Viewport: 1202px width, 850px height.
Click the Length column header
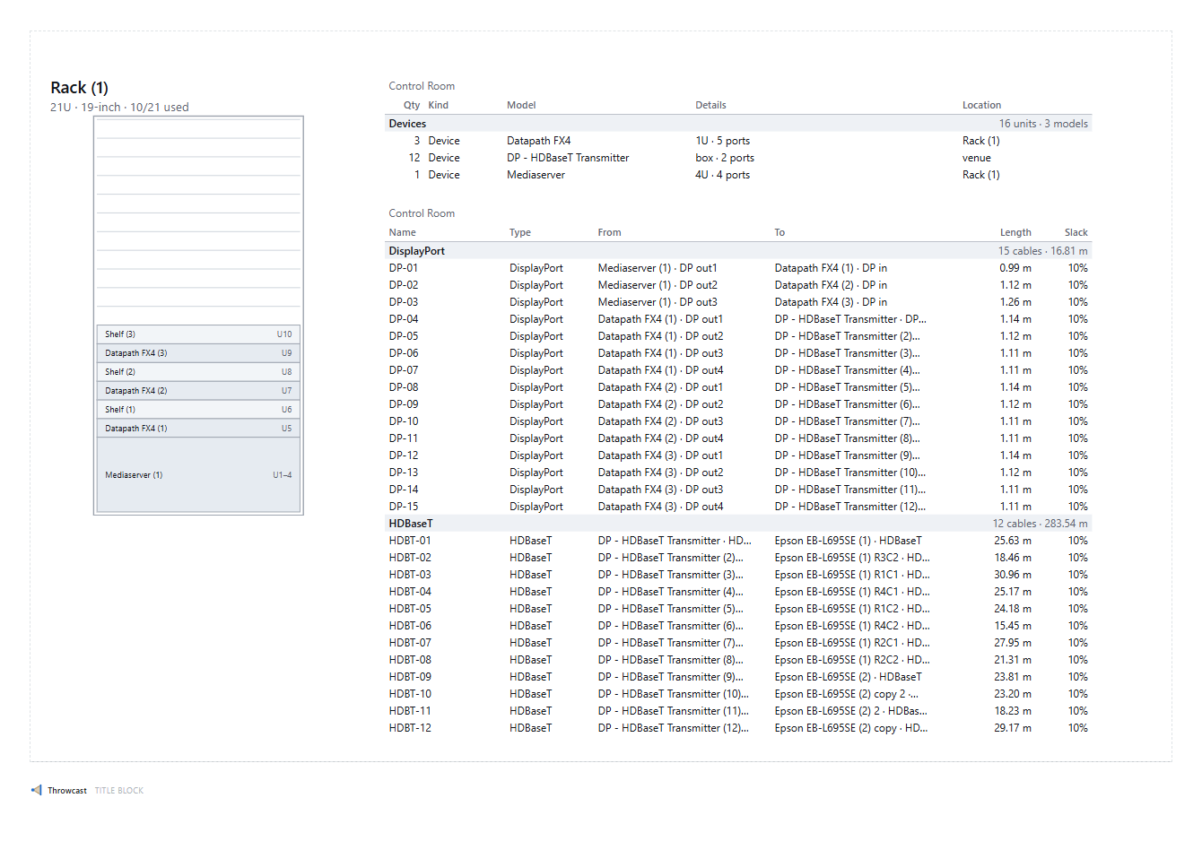1015,232
